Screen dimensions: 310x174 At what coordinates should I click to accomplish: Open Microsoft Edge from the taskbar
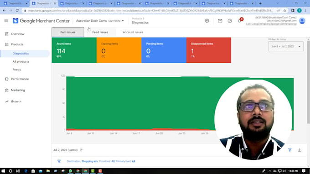(26, 171)
